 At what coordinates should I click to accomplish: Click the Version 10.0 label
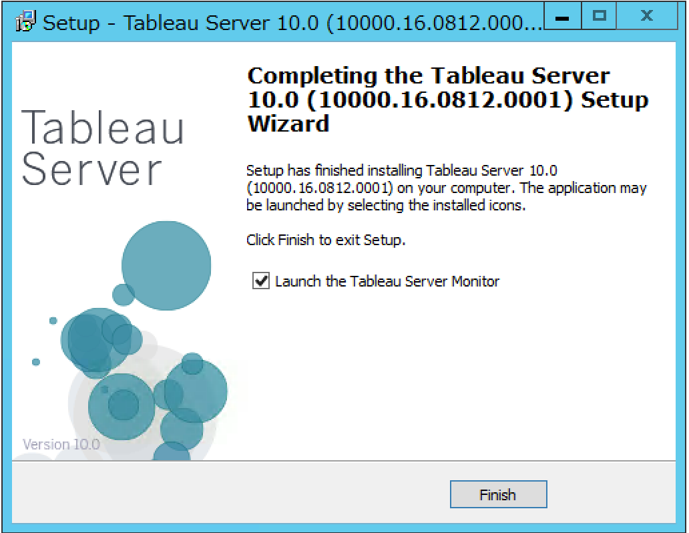point(61,443)
